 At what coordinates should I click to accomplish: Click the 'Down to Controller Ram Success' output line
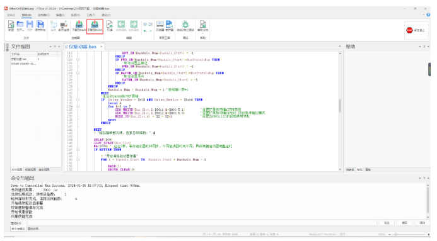[x=76, y=186]
